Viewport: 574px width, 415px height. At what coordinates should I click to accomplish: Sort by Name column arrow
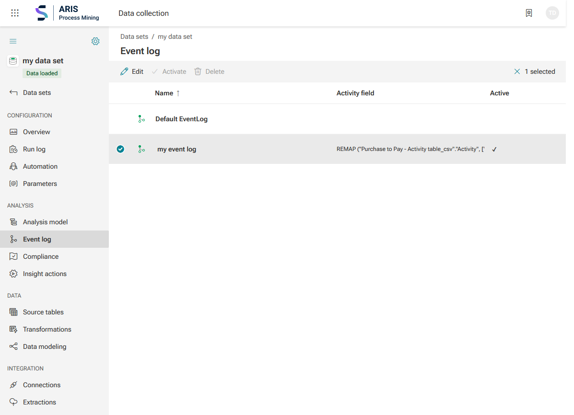[178, 93]
